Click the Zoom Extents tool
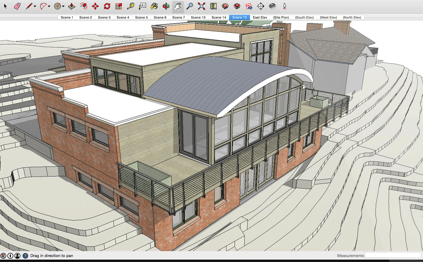 (202, 6)
